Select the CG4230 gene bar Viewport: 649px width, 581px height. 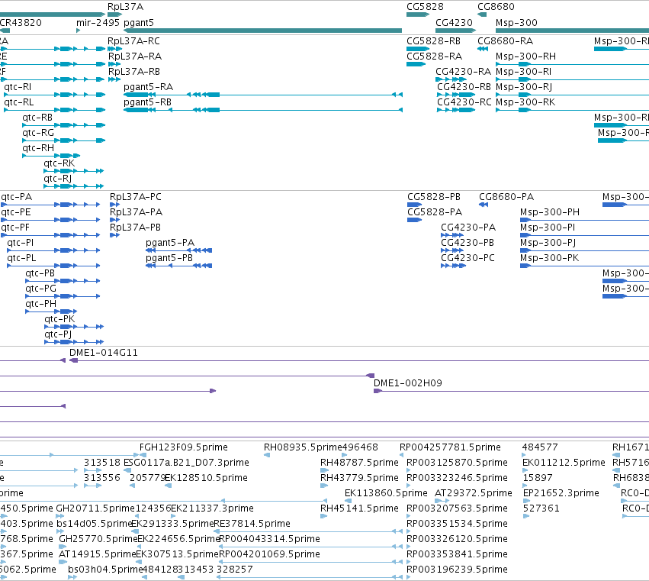pos(455,31)
